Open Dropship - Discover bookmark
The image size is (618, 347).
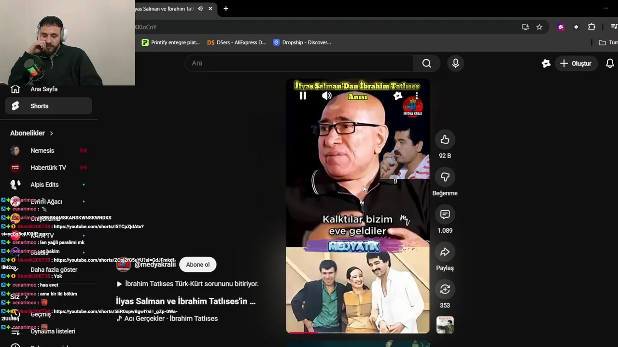[x=302, y=42]
